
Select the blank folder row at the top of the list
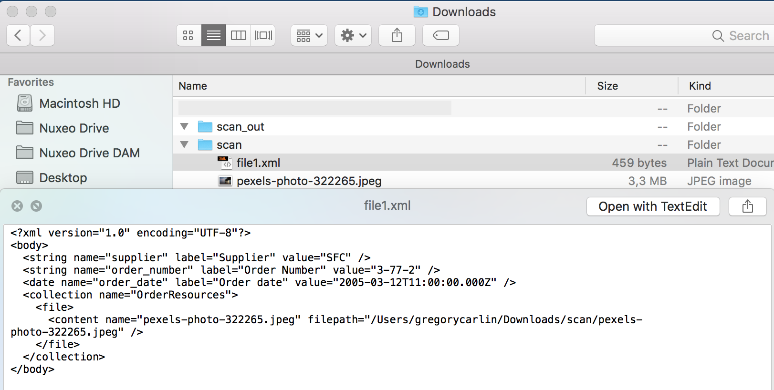tap(473, 108)
